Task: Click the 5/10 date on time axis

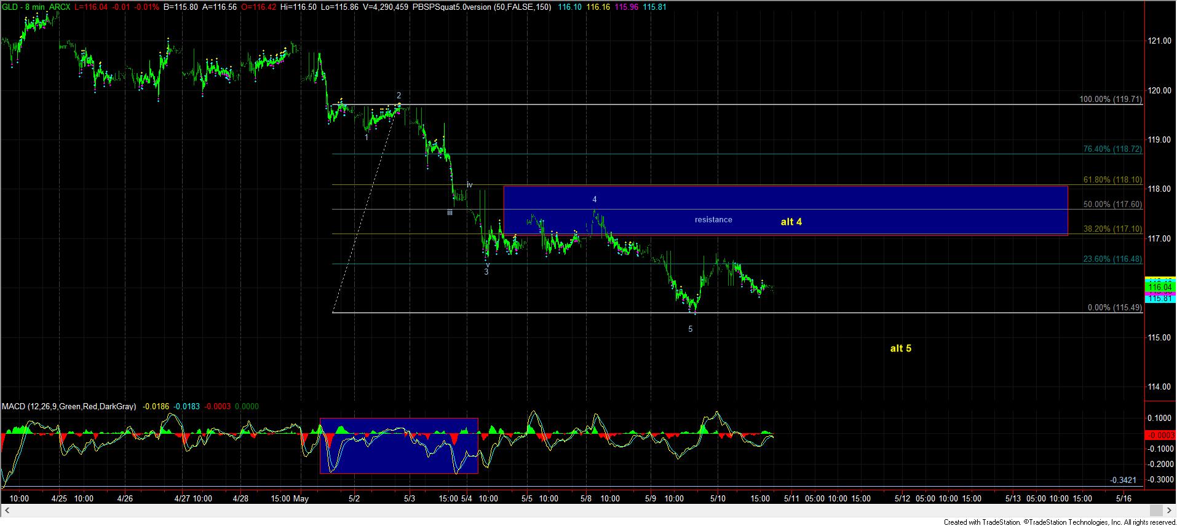Action: [719, 498]
